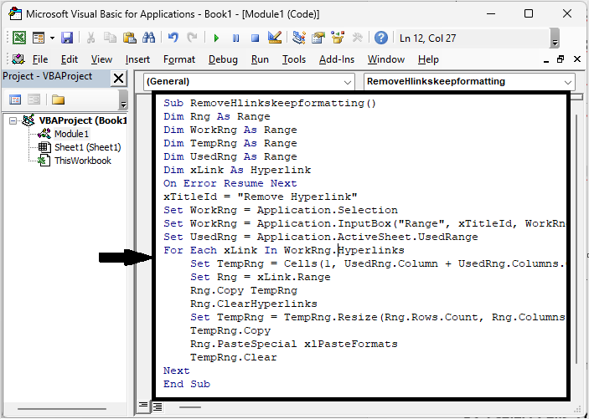The width and height of the screenshot is (589, 419).
Task: Open the Tools menu
Action: [x=293, y=59]
